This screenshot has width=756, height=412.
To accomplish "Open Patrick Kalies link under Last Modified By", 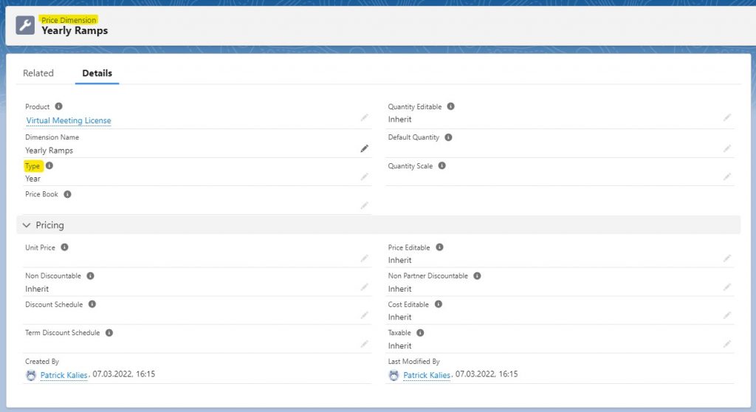I will coord(427,375).
